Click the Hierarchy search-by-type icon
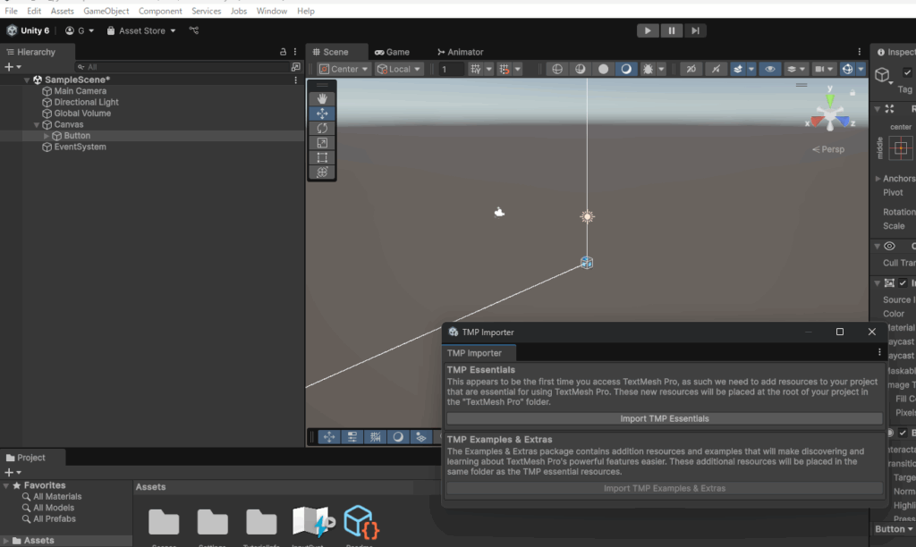The image size is (916, 547). coord(295,67)
